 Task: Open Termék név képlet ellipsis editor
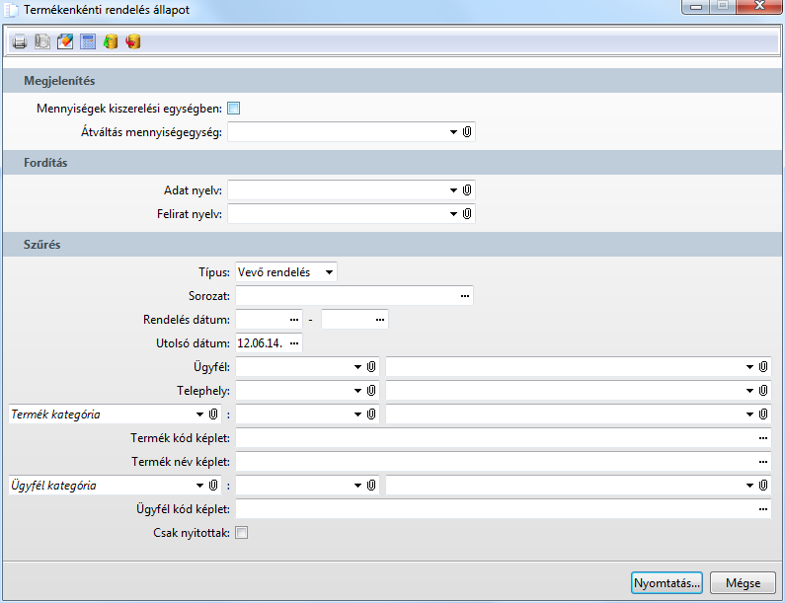[x=763, y=462]
